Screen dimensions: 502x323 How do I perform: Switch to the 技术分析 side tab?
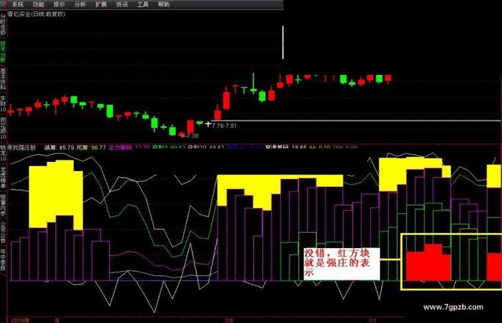(3, 52)
